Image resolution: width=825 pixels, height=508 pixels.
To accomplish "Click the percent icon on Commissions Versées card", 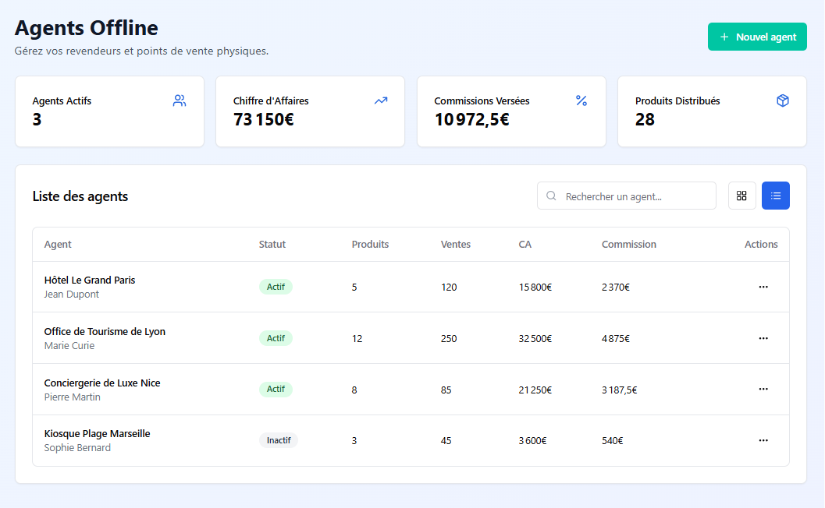I will [x=581, y=101].
